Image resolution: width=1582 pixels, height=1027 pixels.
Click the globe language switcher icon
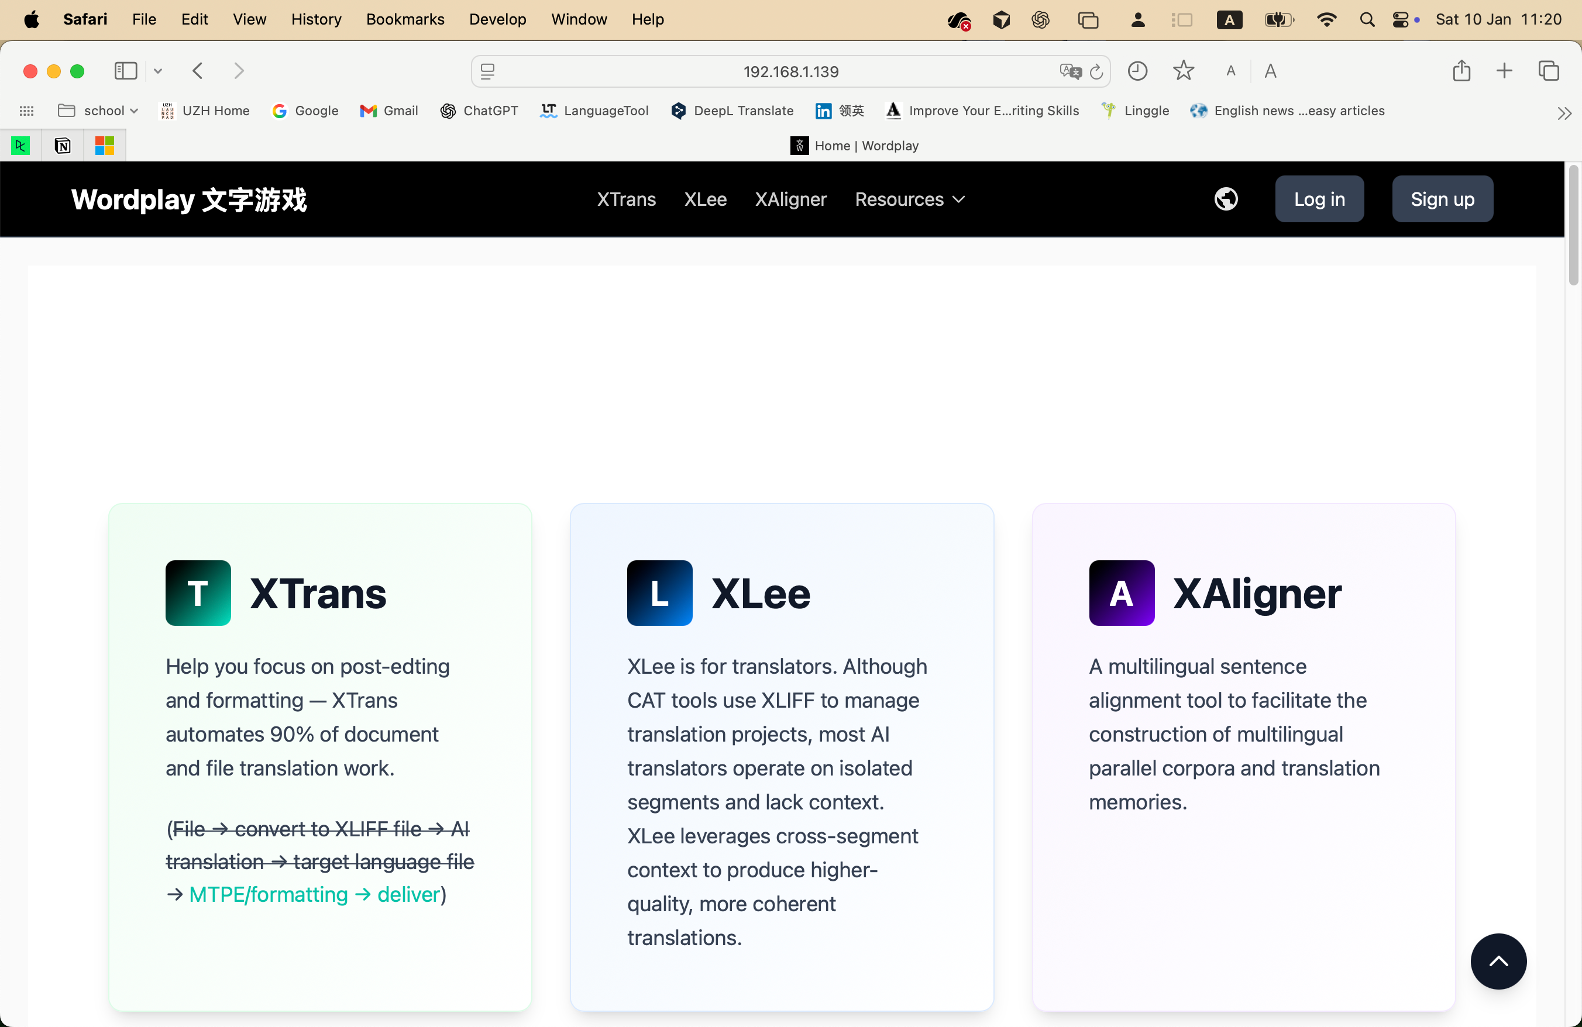click(1226, 199)
